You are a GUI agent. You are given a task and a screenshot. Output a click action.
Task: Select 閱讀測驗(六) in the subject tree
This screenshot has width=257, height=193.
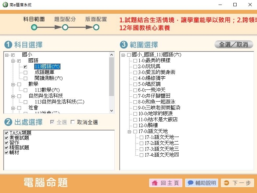48,78
